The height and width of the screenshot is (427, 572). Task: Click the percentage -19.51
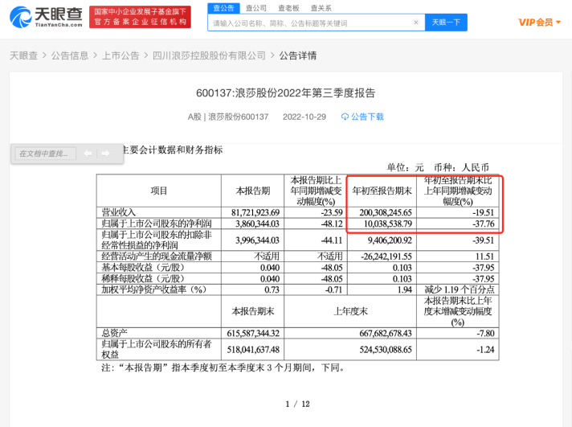click(x=484, y=212)
